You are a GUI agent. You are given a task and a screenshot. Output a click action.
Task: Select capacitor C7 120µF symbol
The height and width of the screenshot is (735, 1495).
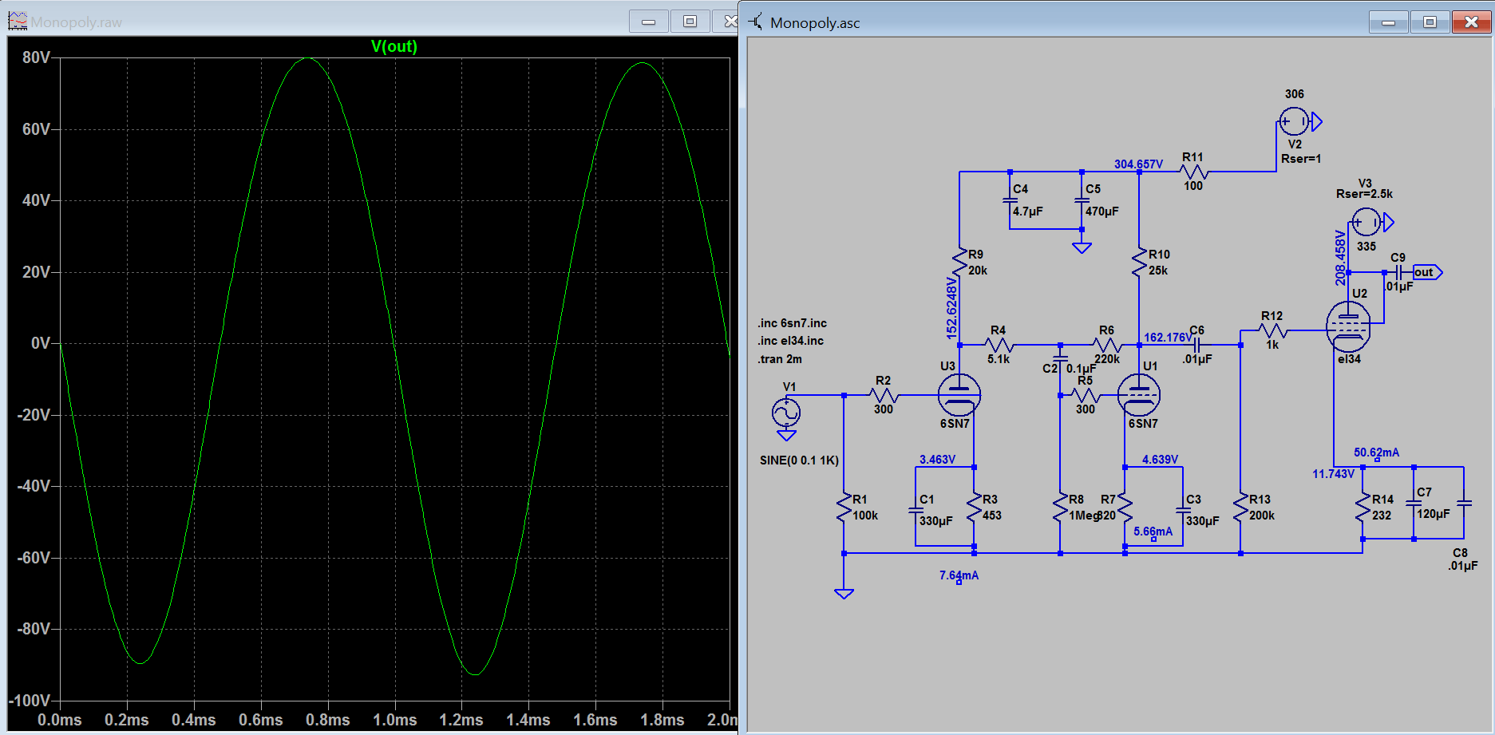[1414, 503]
